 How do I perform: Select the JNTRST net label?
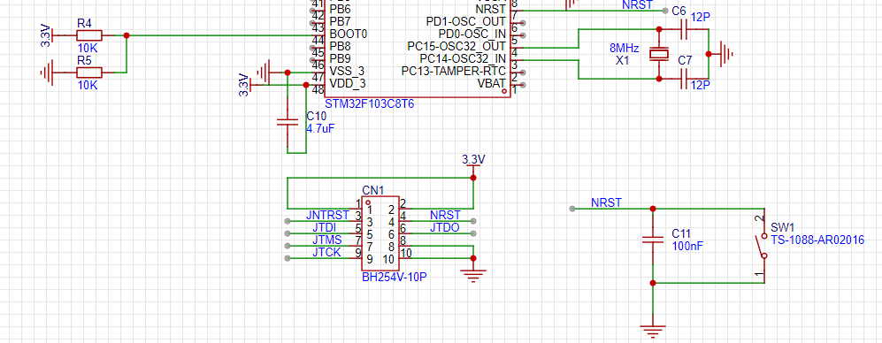coord(328,215)
